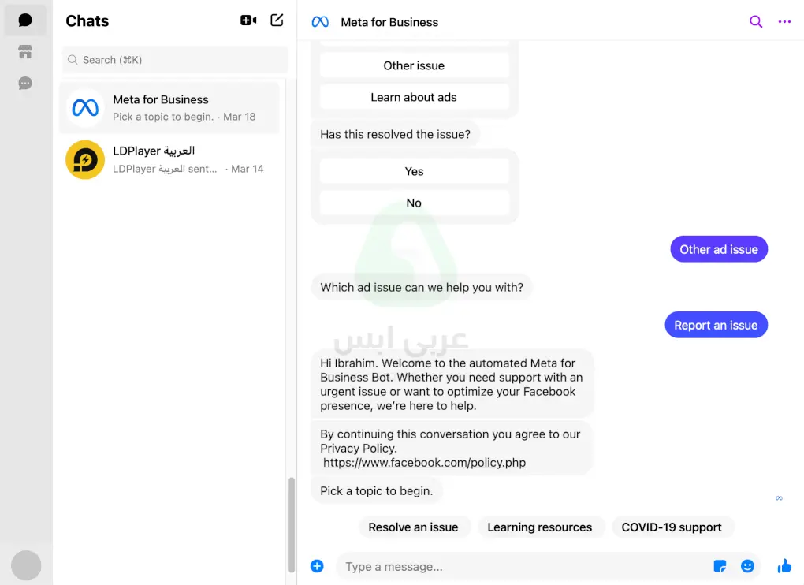Start a new video call room
Viewport: 804px width, 585px height.
248,20
